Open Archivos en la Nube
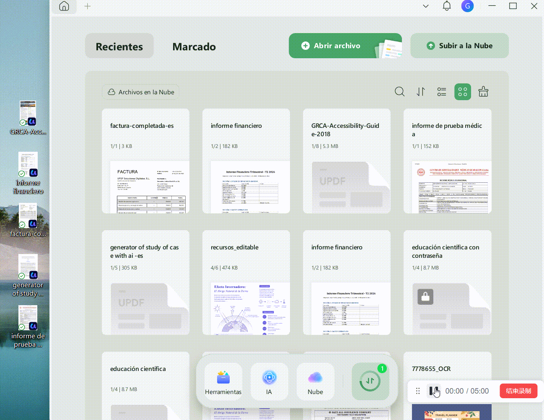544x420 pixels. (x=141, y=92)
